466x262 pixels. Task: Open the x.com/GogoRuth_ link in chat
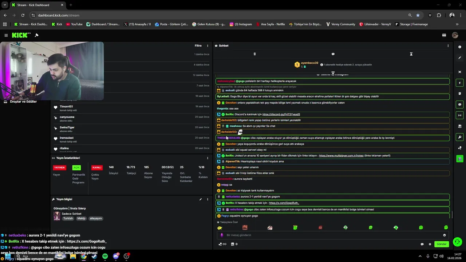pos(284,203)
